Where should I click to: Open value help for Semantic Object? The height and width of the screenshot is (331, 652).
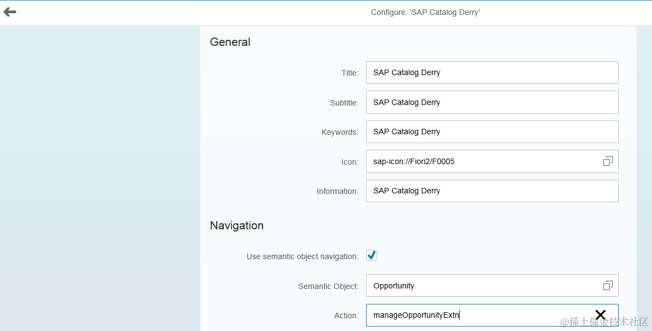pos(608,286)
